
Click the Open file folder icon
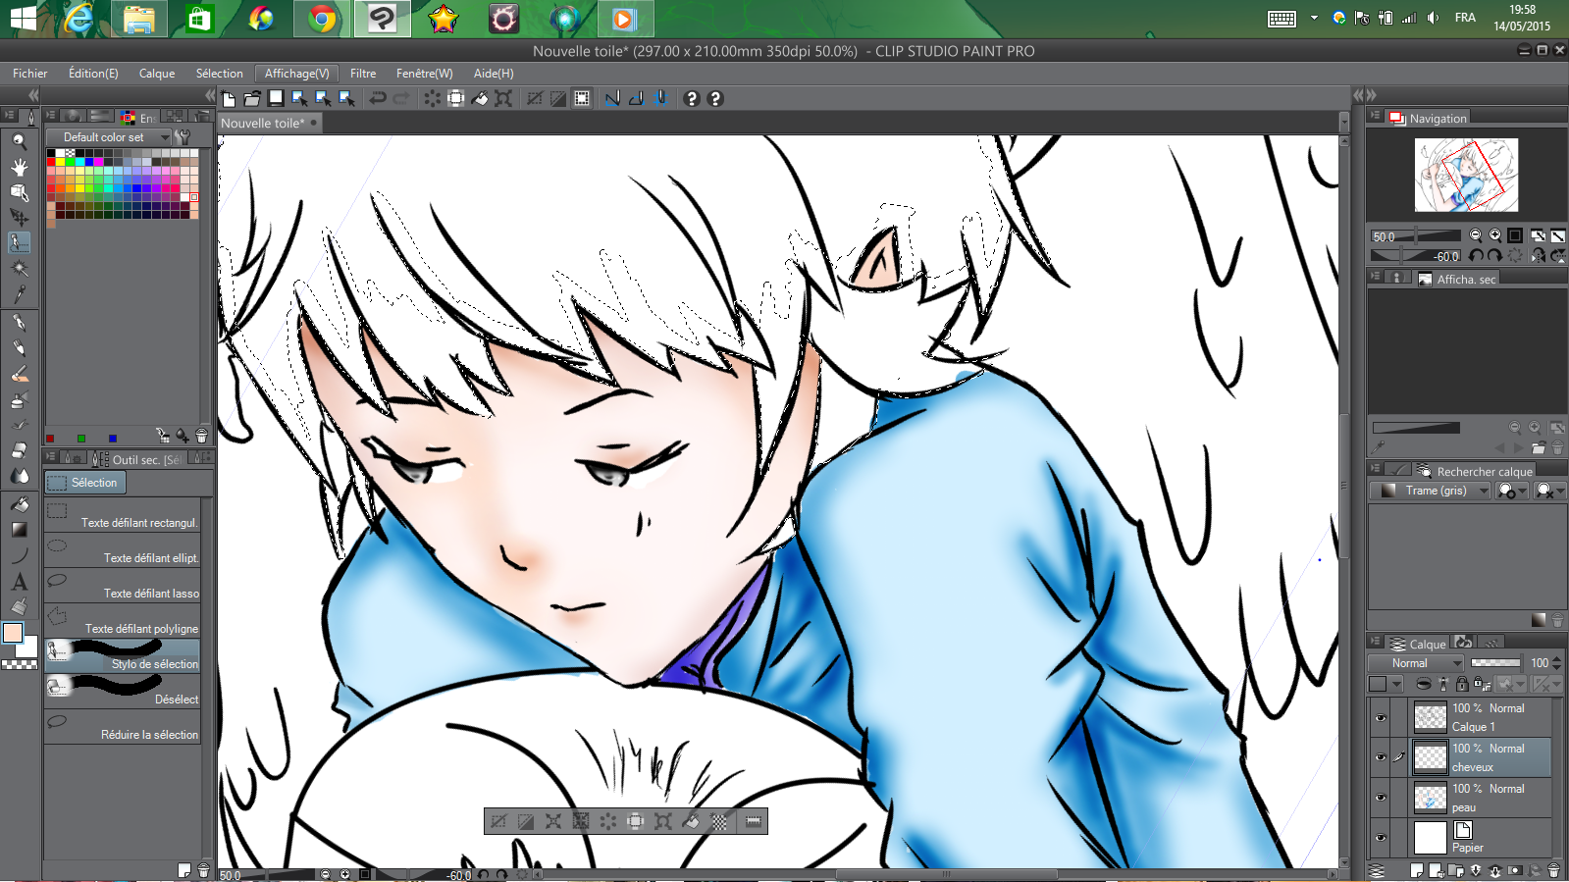[x=252, y=98]
